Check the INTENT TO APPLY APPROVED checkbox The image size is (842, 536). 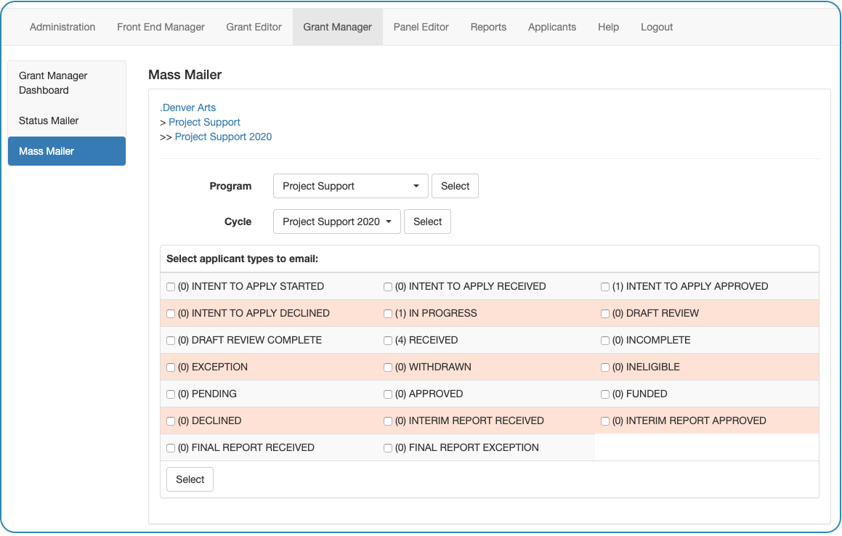pos(605,287)
